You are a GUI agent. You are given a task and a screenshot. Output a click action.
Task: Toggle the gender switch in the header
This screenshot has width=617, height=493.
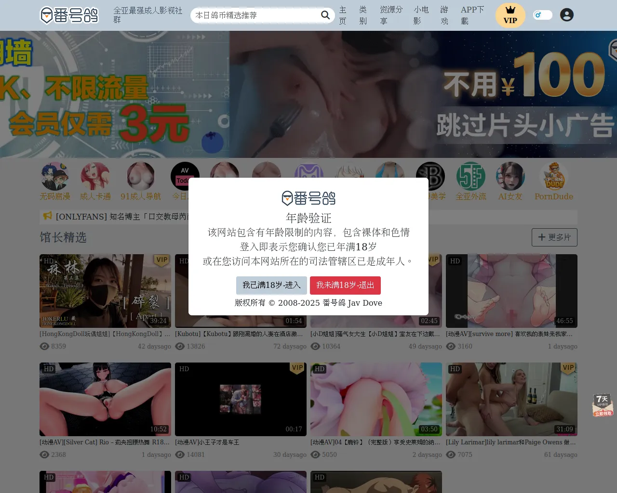coord(543,15)
